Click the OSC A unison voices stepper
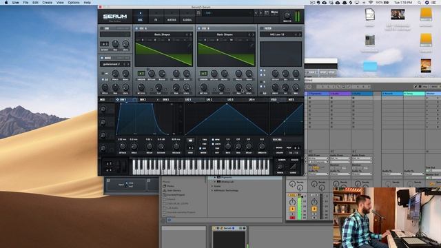This screenshot has width=441, height=248. tap(141, 74)
